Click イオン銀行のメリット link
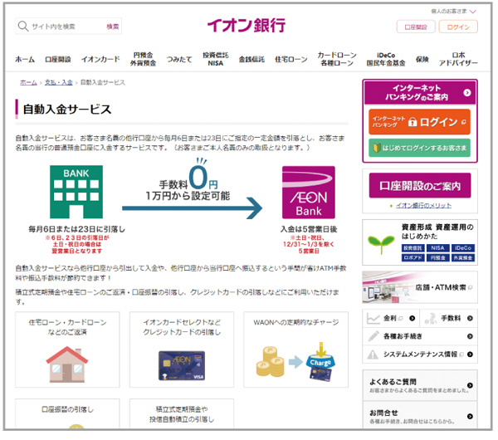This screenshot has width=498, height=440. pos(422,203)
